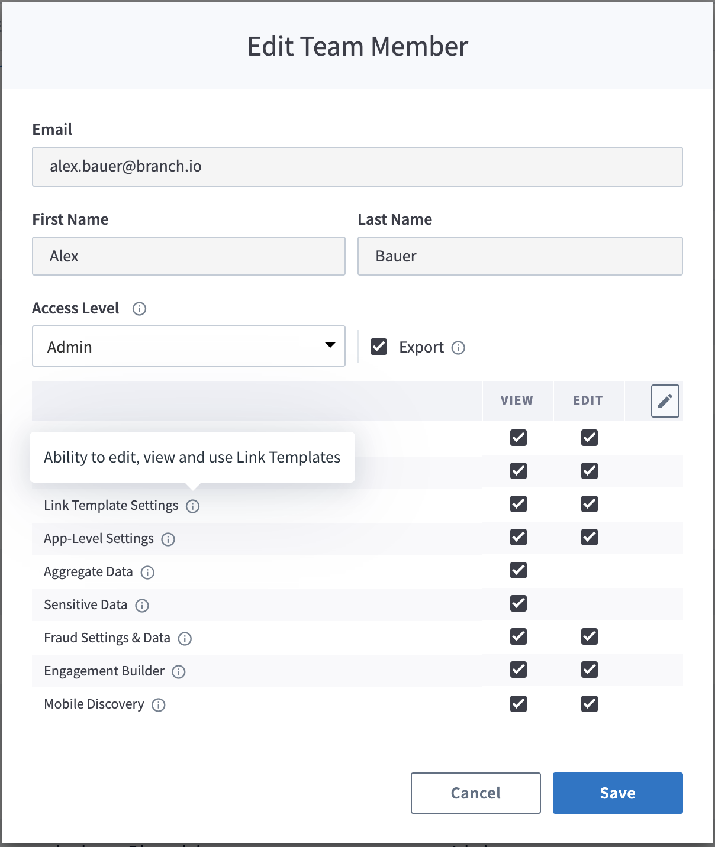Click info icon for Fraud Settings & Data
715x847 pixels.
(x=185, y=639)
